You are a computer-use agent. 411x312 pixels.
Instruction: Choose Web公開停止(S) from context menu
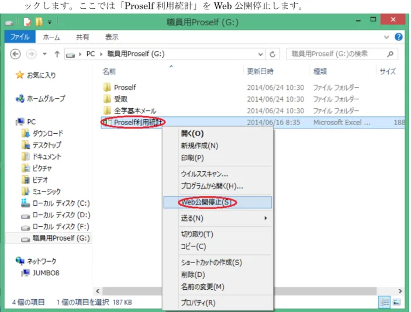[217, 202]
